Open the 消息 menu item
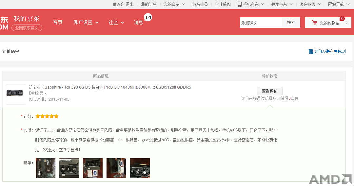354x186 pixels. [x=138, y=22]
